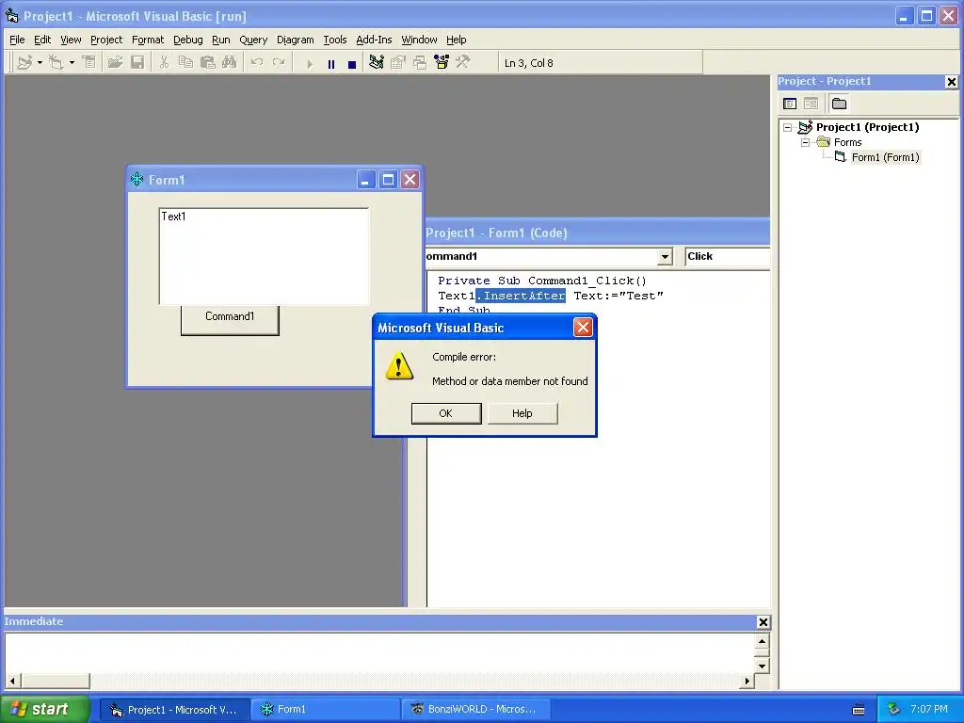Switch to Project1 - Microsoft Visual Basic taskbar button
964x723 pixels.
click(x=174, y=710)
